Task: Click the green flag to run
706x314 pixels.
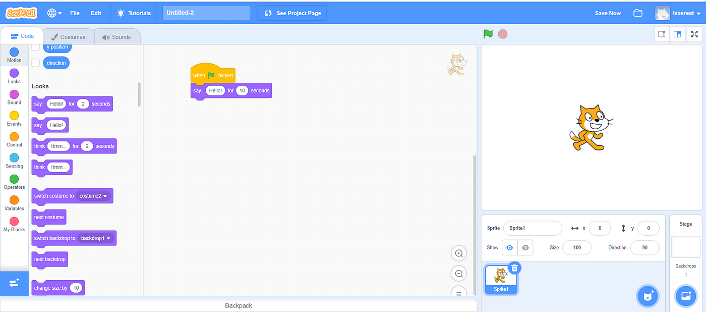Action: (x=488, y=34)
